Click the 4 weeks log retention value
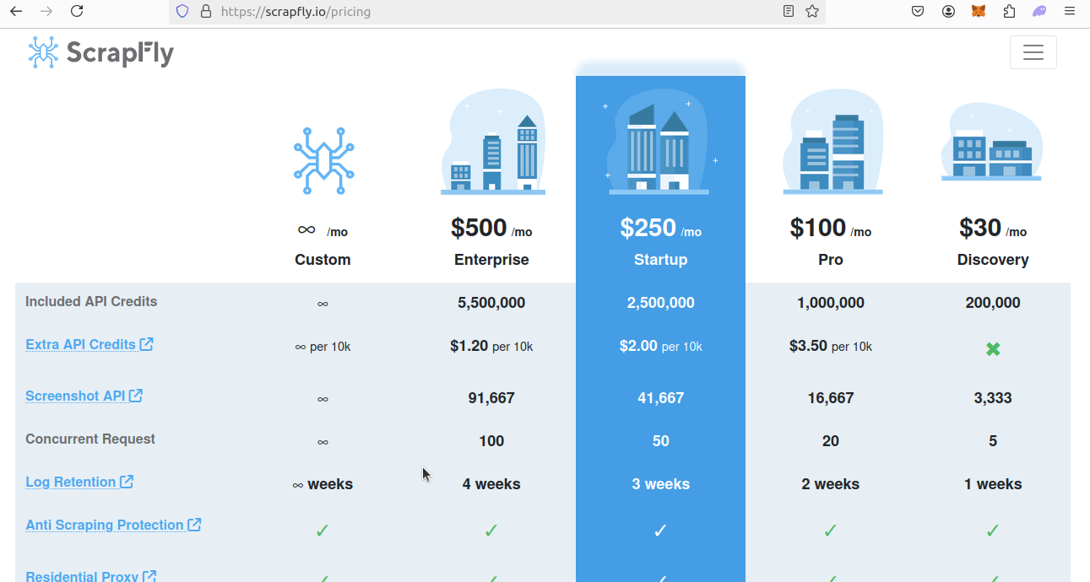 click(x=491, y=484)
